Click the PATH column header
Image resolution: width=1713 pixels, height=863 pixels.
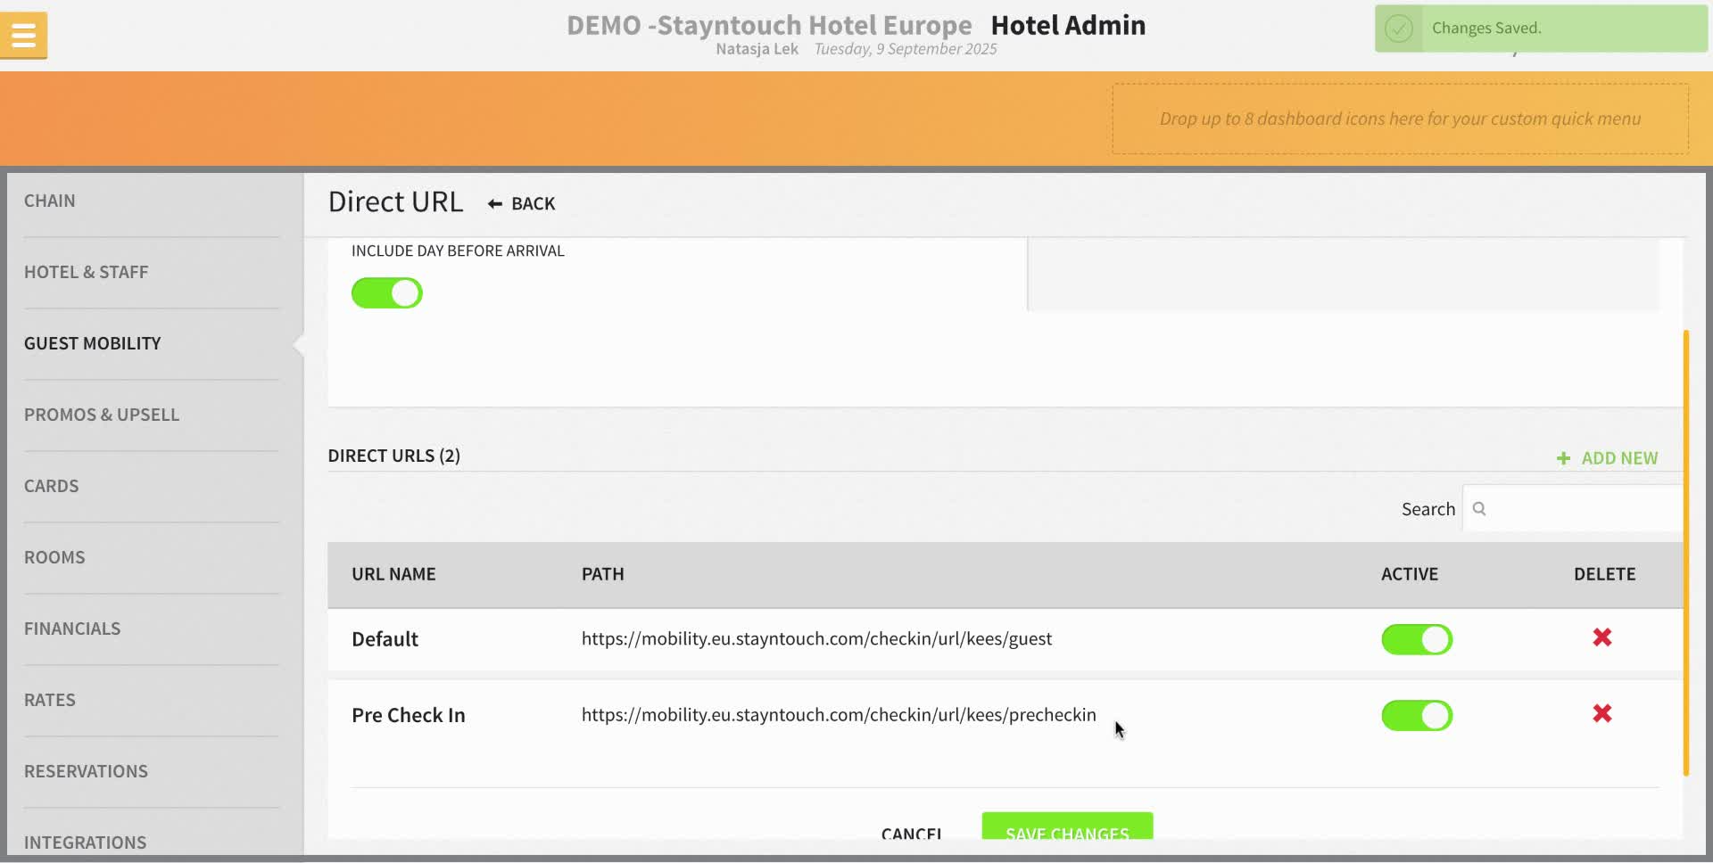(x=603, y=574)
